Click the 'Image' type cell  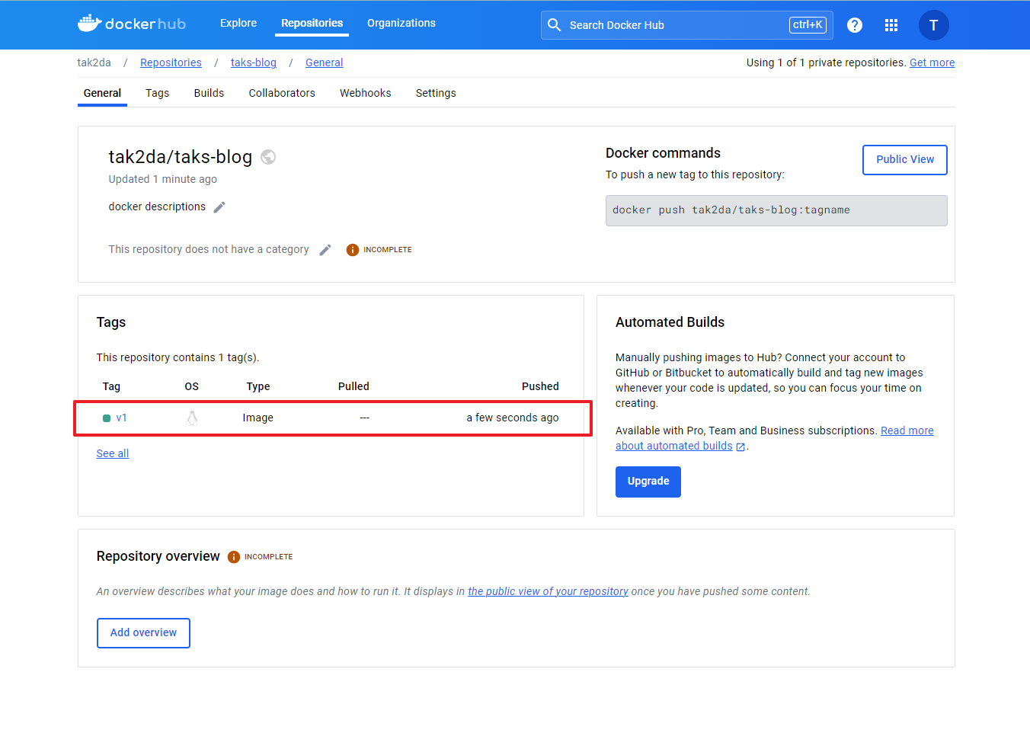click(258, 418)
